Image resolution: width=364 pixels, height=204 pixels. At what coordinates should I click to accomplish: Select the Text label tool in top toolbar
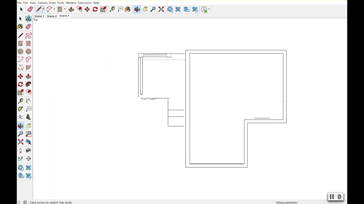(120, 9)
